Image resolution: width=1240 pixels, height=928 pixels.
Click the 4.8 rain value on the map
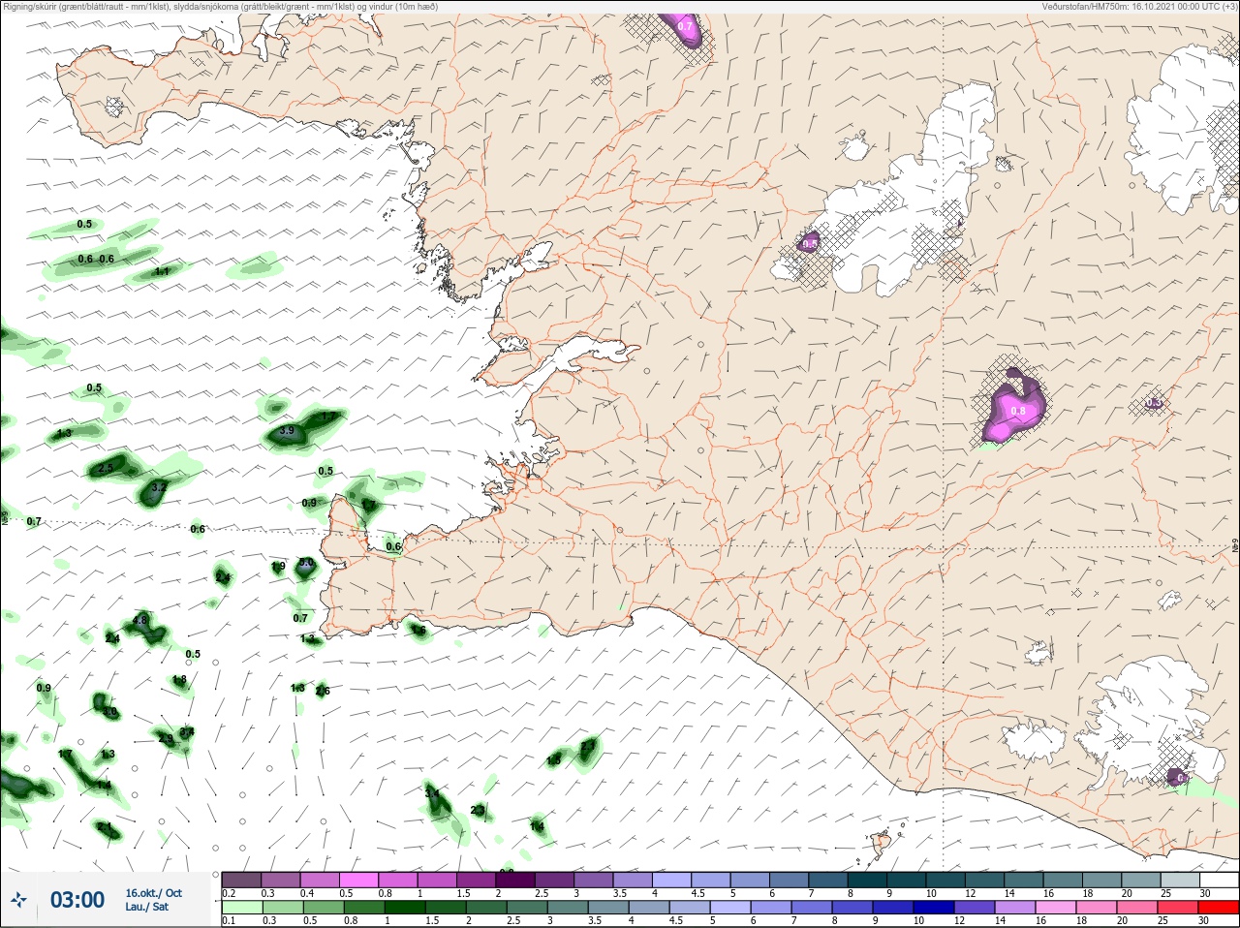[139, 621]
